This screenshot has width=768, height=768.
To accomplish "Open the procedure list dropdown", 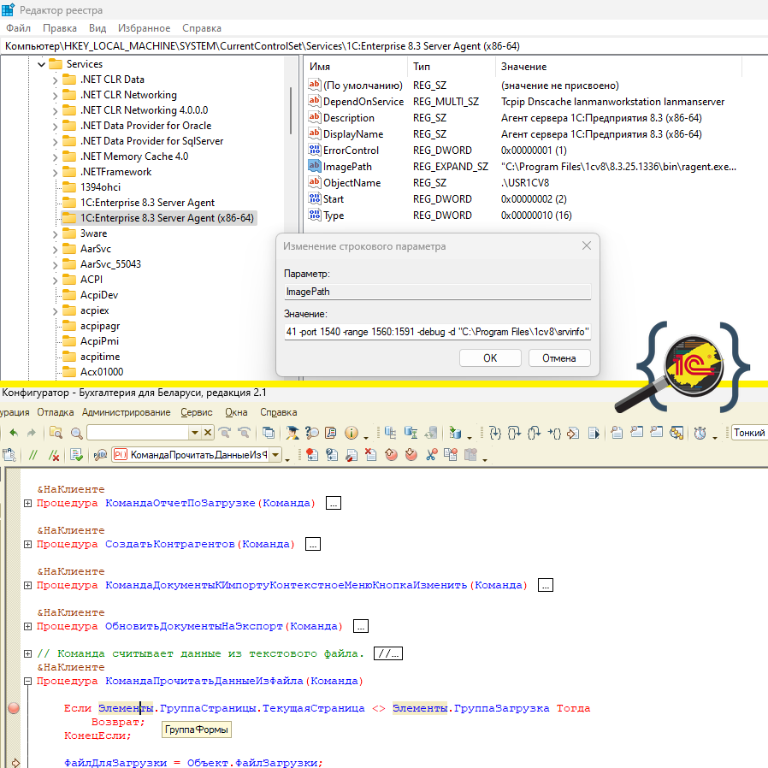I will coord(275,455).
